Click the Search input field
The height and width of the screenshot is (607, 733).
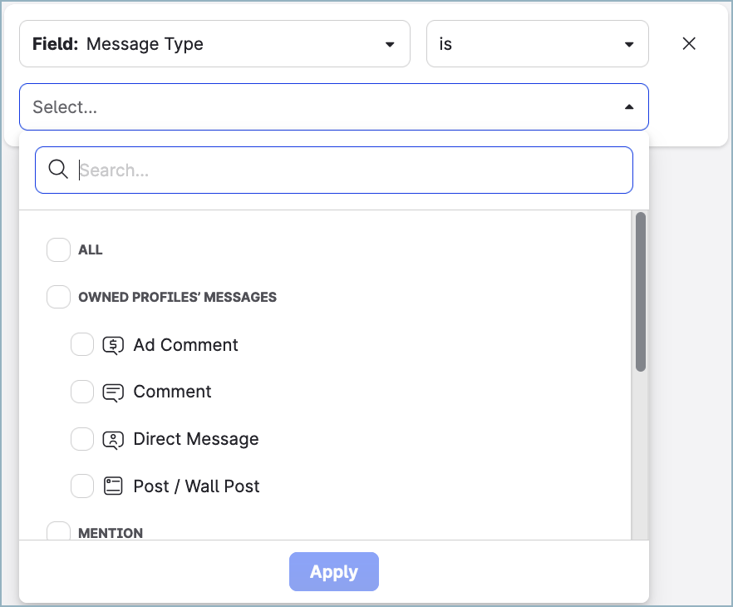pyautogui.click(x=349, y=170)
